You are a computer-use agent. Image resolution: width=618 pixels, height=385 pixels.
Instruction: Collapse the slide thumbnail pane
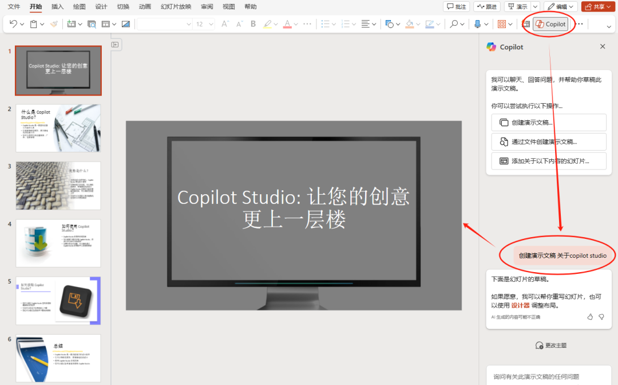point(115,45)
